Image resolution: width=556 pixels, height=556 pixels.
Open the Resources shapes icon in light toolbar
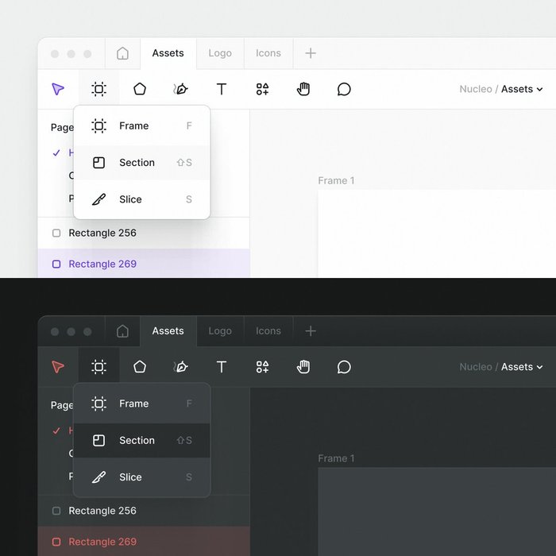pos(262,89)
